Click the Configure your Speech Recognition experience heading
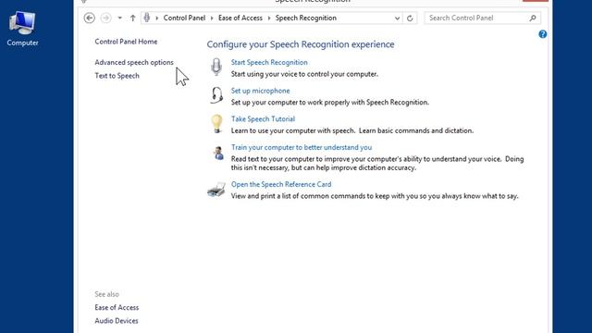This screenshot has height=333, width=592. (301, 44)
